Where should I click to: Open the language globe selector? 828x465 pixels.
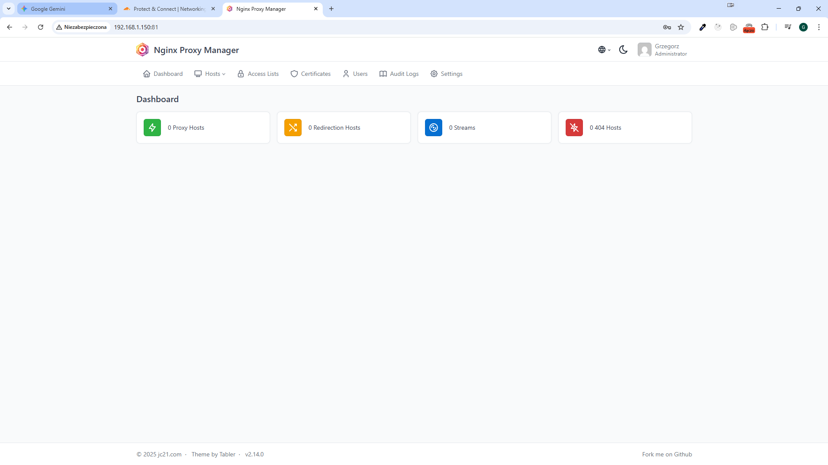pyautogui.click(x=604, y=50)
